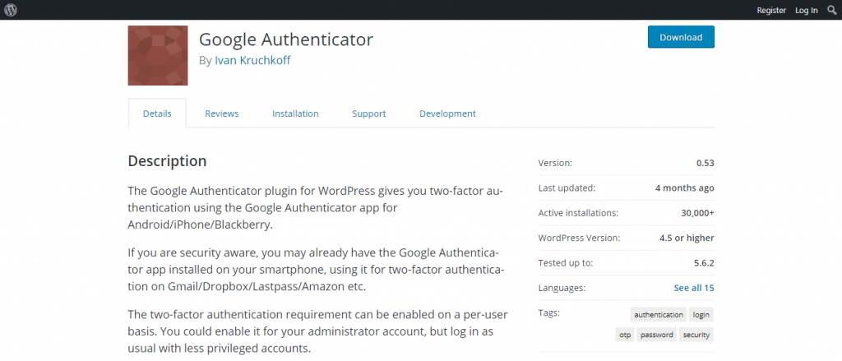The height and width of the screenshot is (361, 842).
Task: Click the 'Tags:' label
Action: click(x=548, y=312)
